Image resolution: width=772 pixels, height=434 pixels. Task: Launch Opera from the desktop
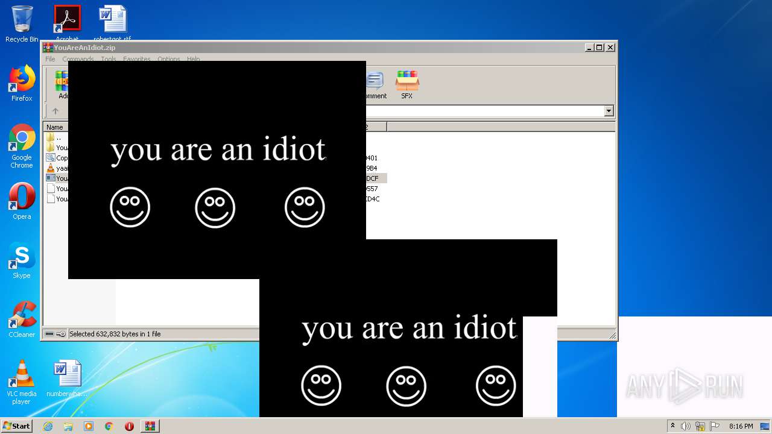(22, 201)
